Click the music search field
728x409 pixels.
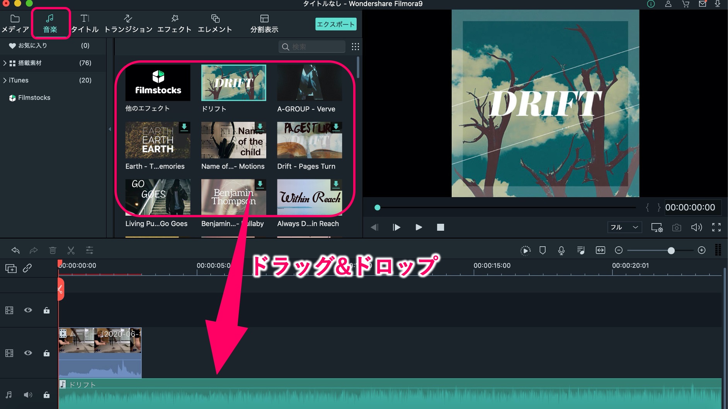pos(312,47)
